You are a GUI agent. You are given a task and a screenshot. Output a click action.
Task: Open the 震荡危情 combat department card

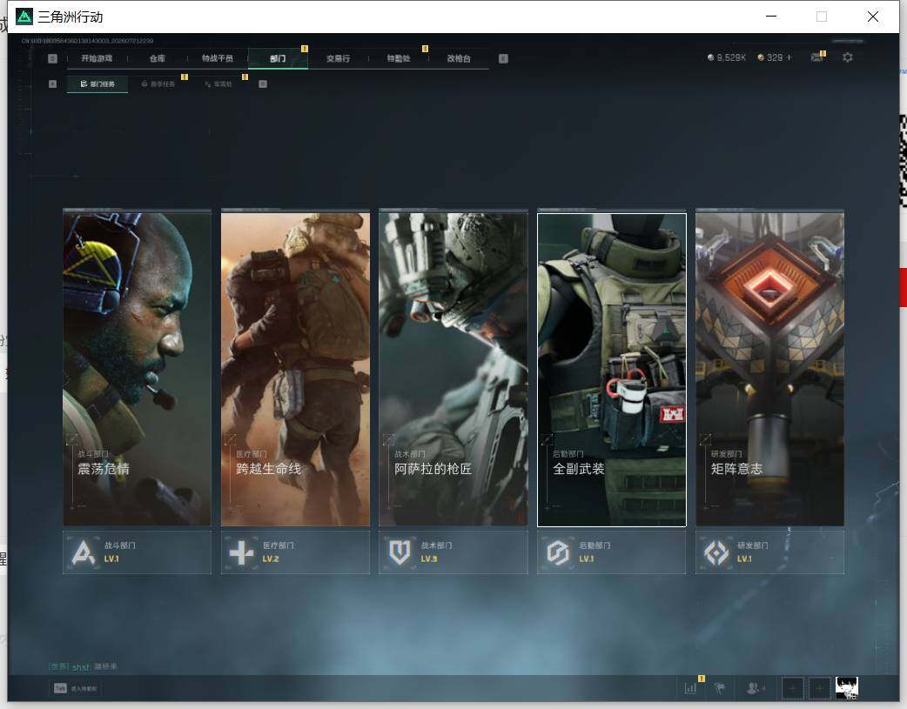click(137, 370)
